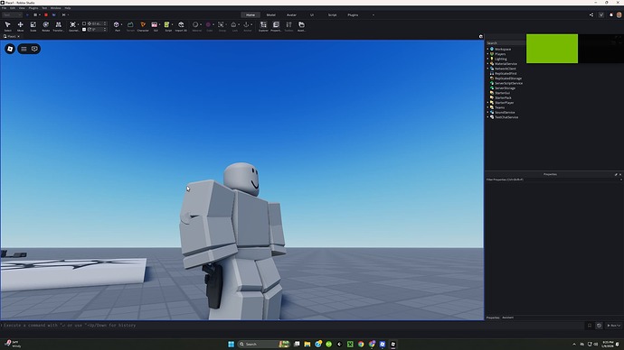Image resolution: width=624 pixels, height=350 pixels.
Task: Expand the SoundService tree node
Action: (x=488, y=112)
